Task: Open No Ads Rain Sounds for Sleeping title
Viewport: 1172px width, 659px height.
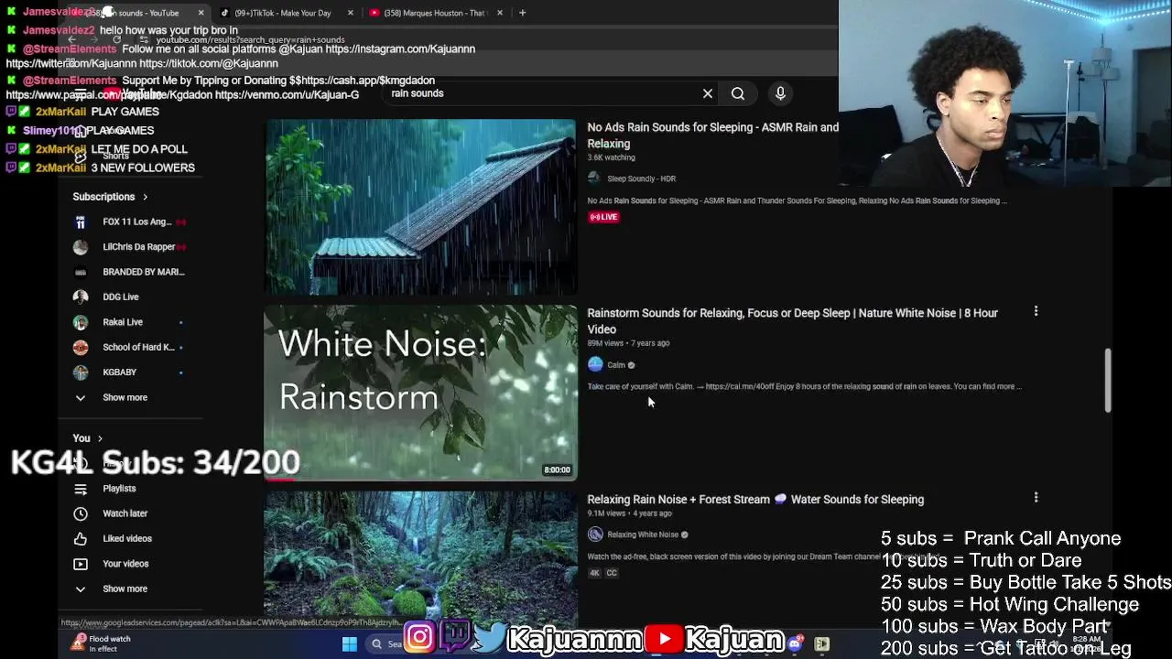Action: 712,135
